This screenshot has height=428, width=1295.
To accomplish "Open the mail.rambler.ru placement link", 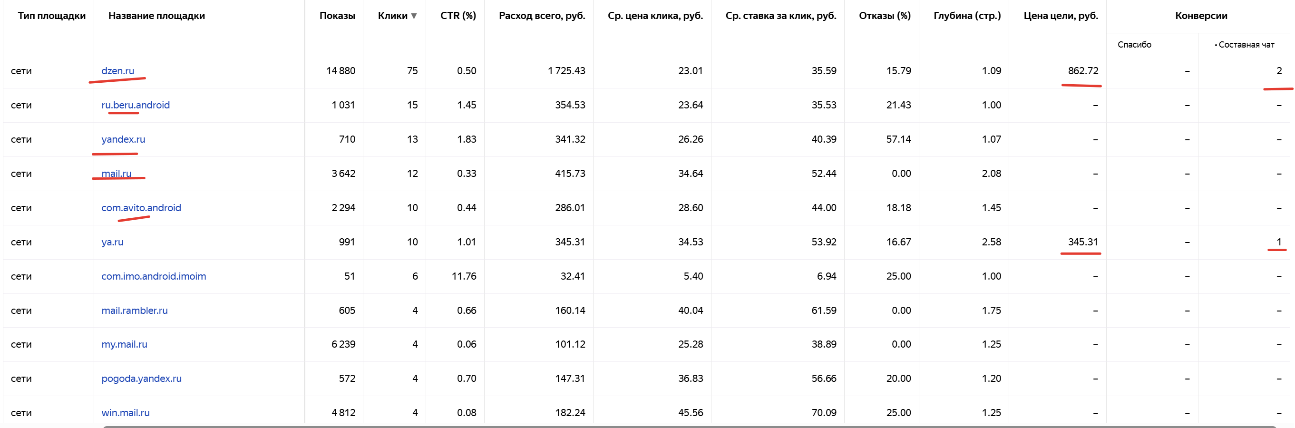I will point(134,311).
